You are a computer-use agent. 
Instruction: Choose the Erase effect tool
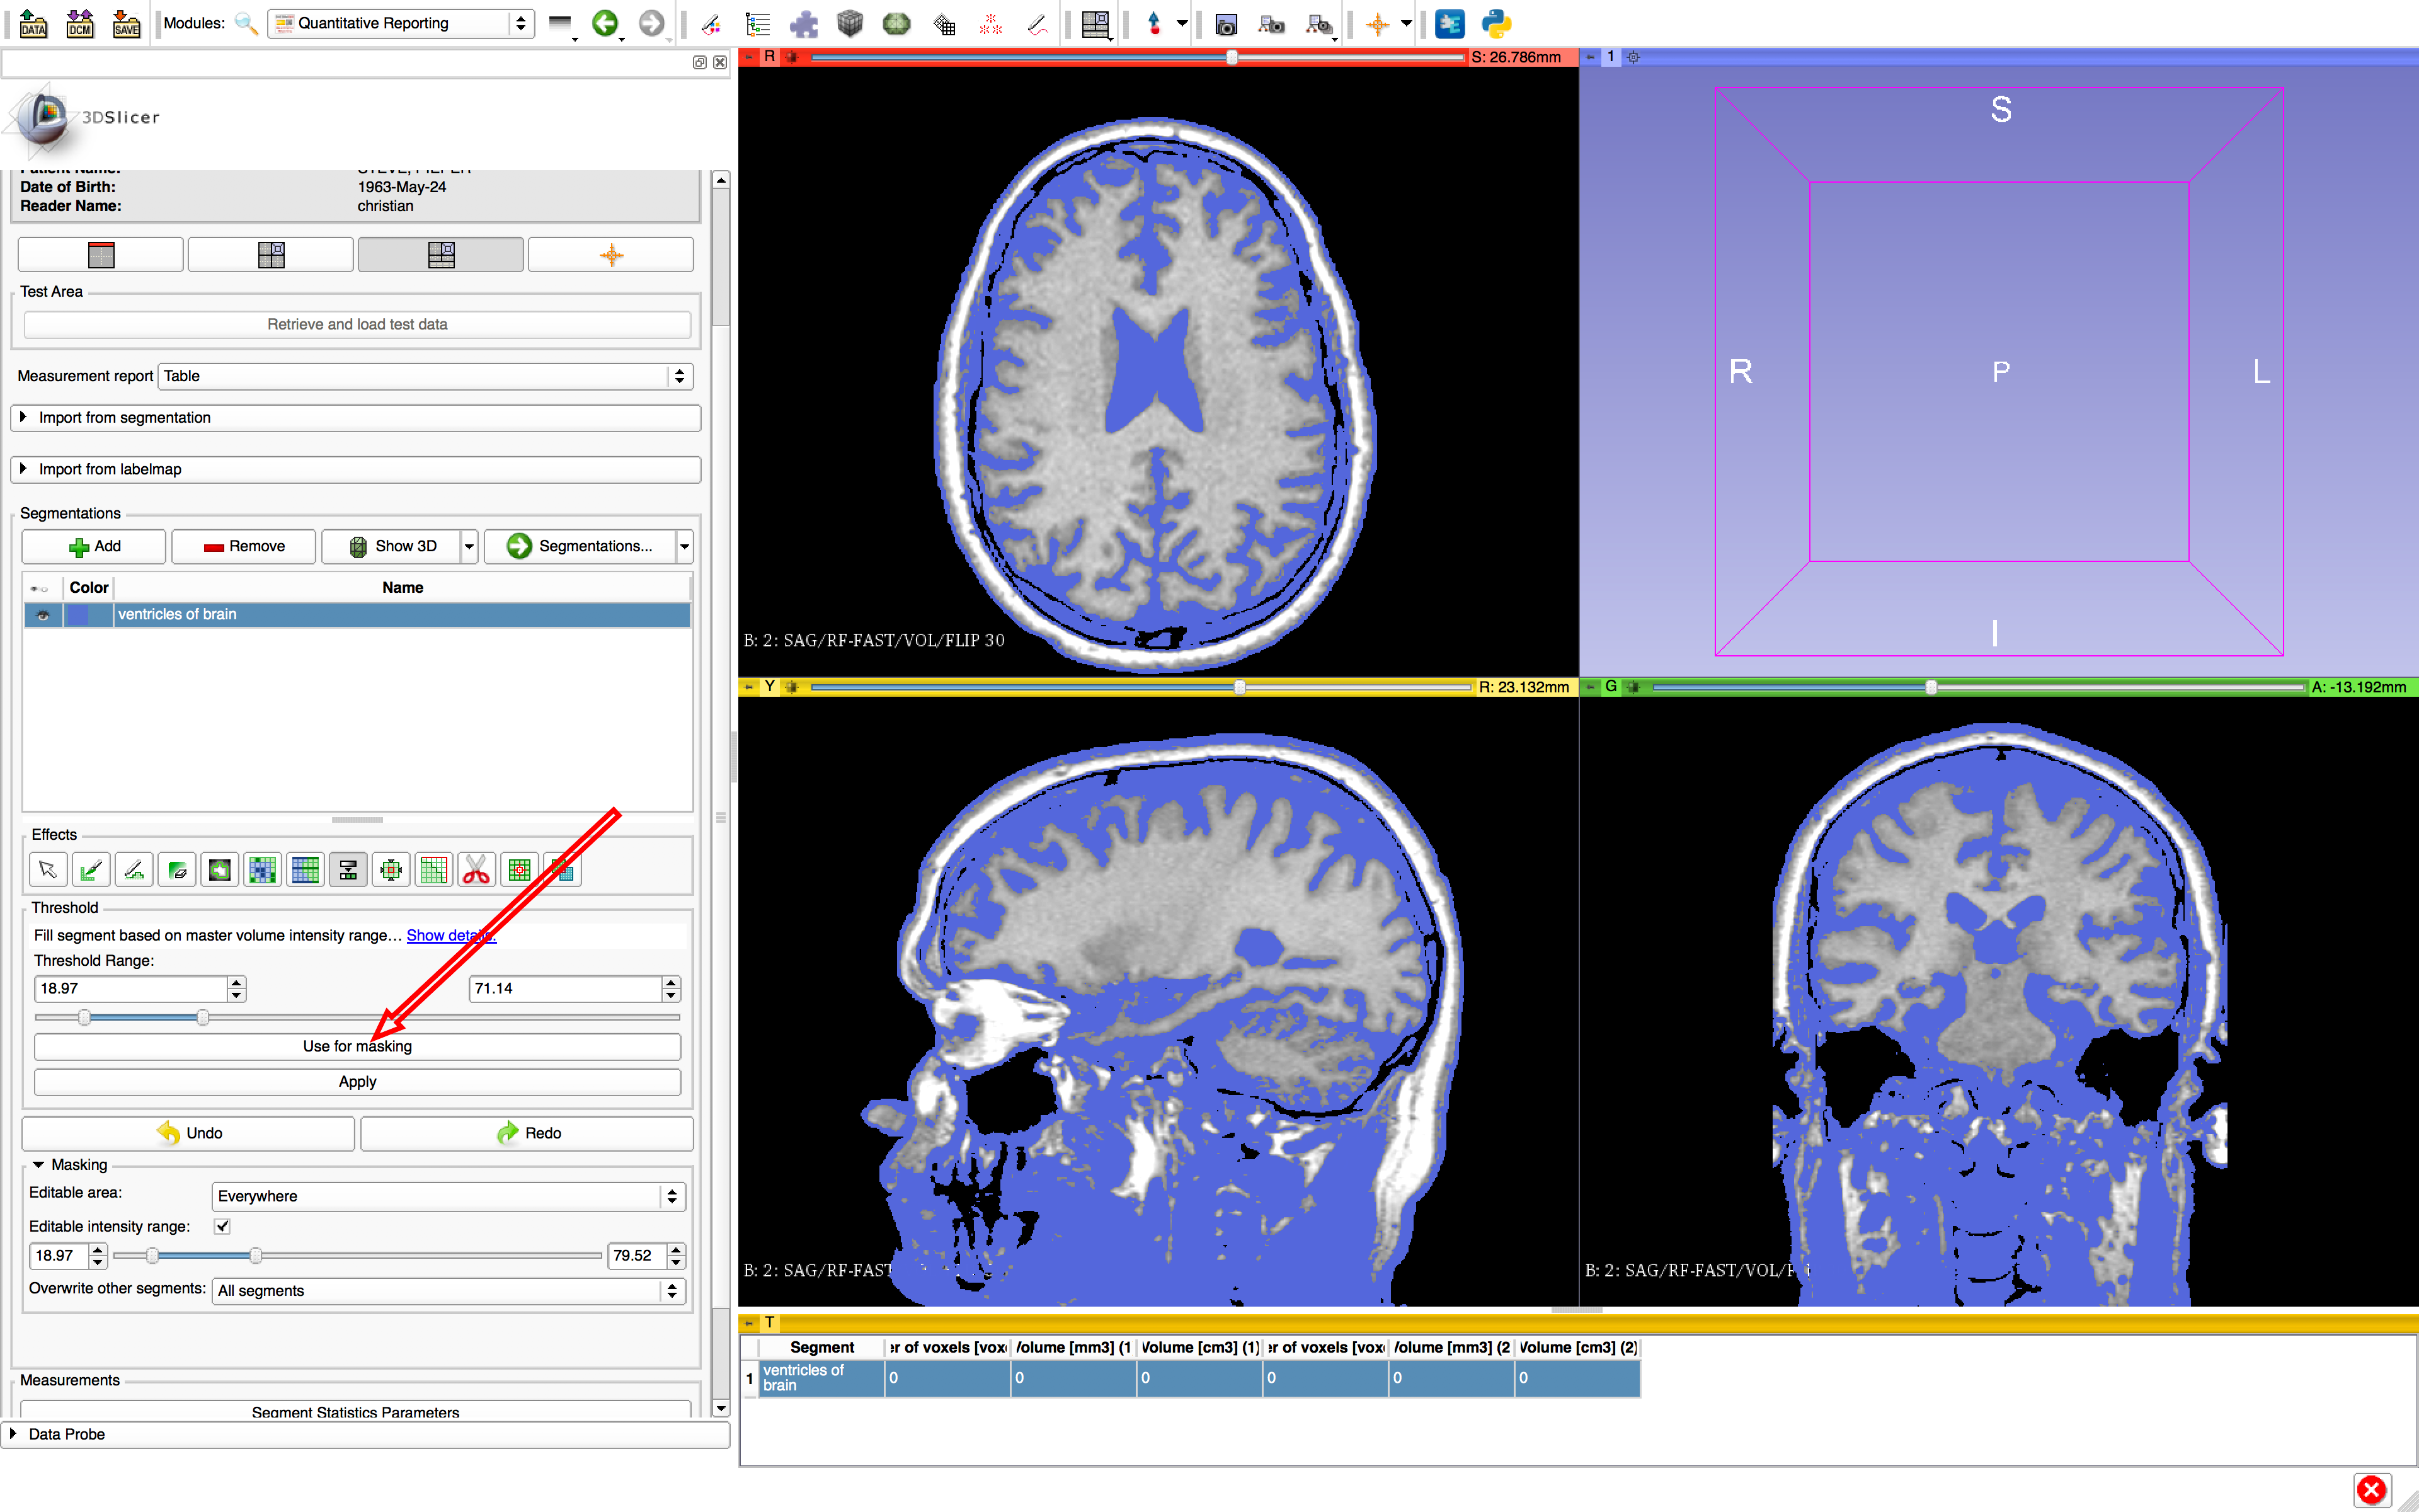pos(177,870)
